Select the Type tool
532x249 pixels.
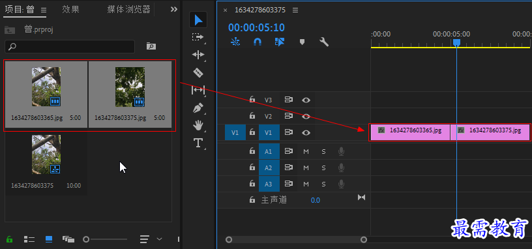[198, 143]
